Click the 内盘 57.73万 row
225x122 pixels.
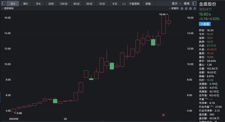(x=208, y=46)
